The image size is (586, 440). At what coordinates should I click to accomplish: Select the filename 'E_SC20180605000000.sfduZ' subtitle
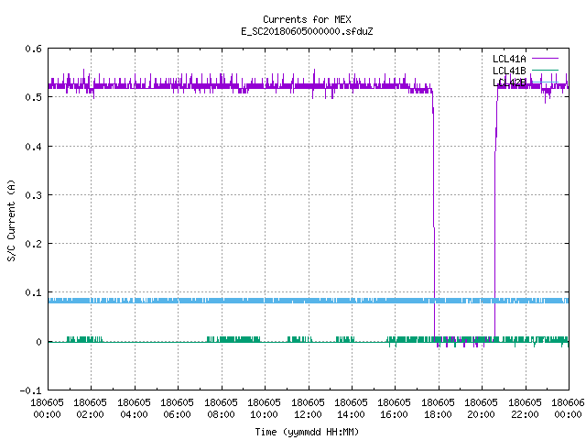click(x=307, y=31)
